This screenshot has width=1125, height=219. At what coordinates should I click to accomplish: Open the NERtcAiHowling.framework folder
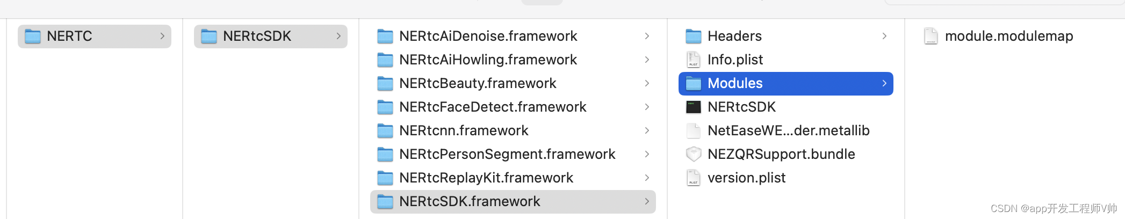(513, 60)
